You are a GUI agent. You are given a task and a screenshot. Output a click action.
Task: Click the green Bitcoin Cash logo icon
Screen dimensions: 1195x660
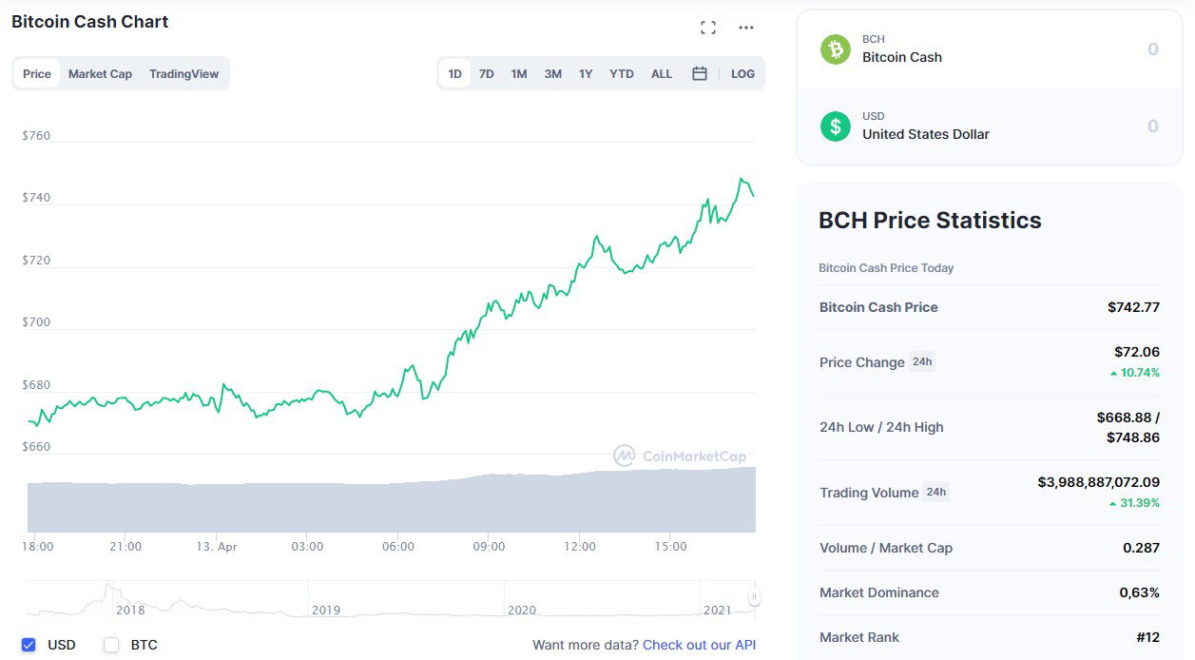(836, 49)
